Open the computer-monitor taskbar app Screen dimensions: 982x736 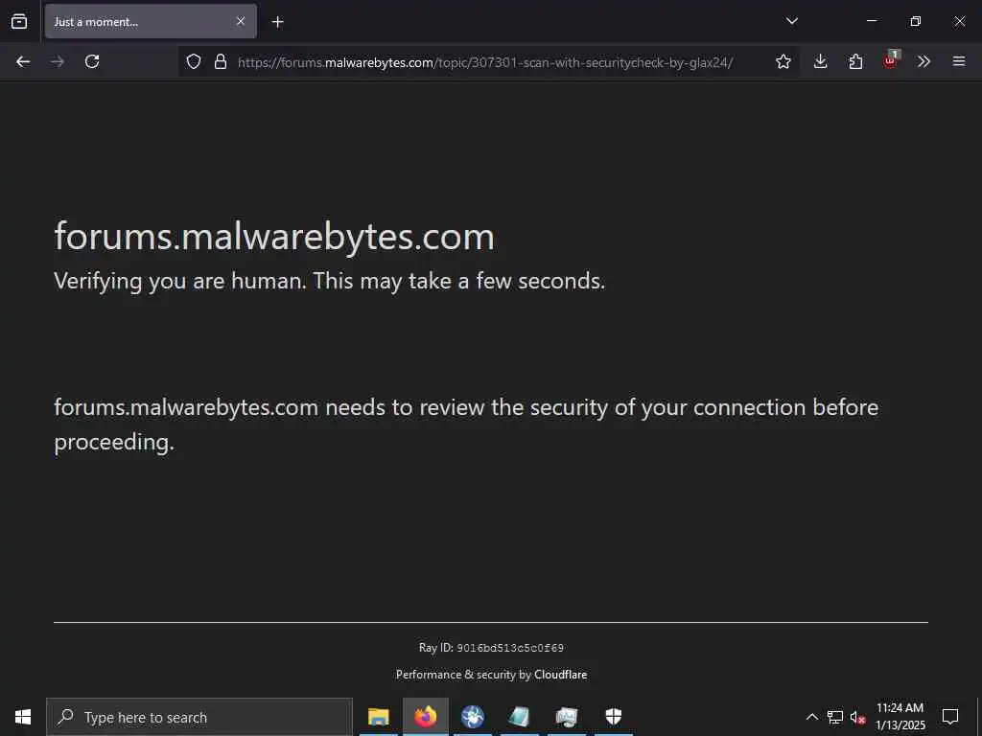tap(567, 717)
